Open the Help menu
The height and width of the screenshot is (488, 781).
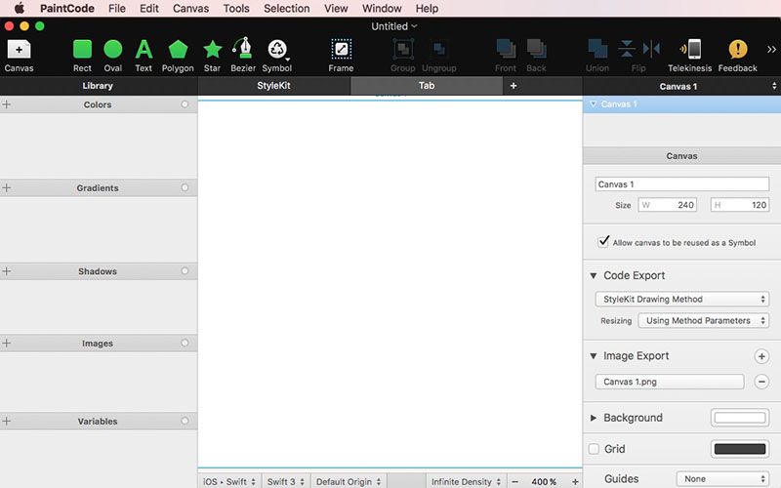(x=427, y=9)
